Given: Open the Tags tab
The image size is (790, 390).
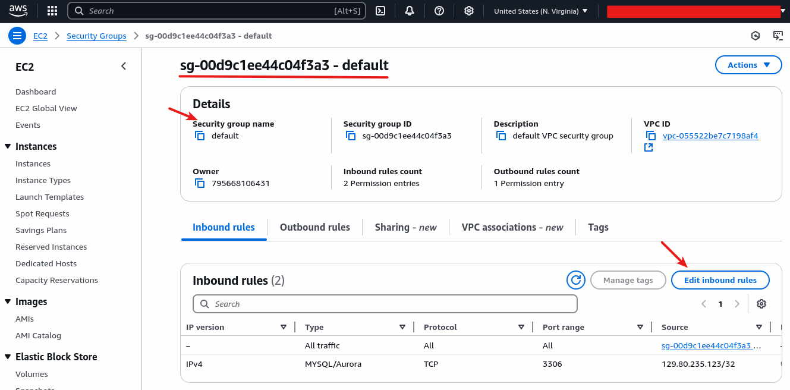Looking at the screenshot, I should coord(598,227).
